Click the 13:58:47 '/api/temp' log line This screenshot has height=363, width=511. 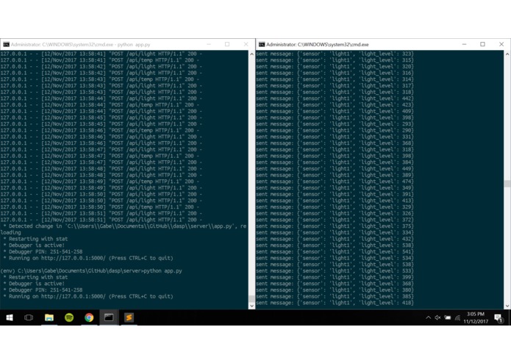(x=99, y=156)
